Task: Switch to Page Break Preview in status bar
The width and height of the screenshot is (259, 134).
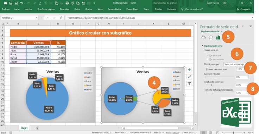Action: tap(218, 133)
